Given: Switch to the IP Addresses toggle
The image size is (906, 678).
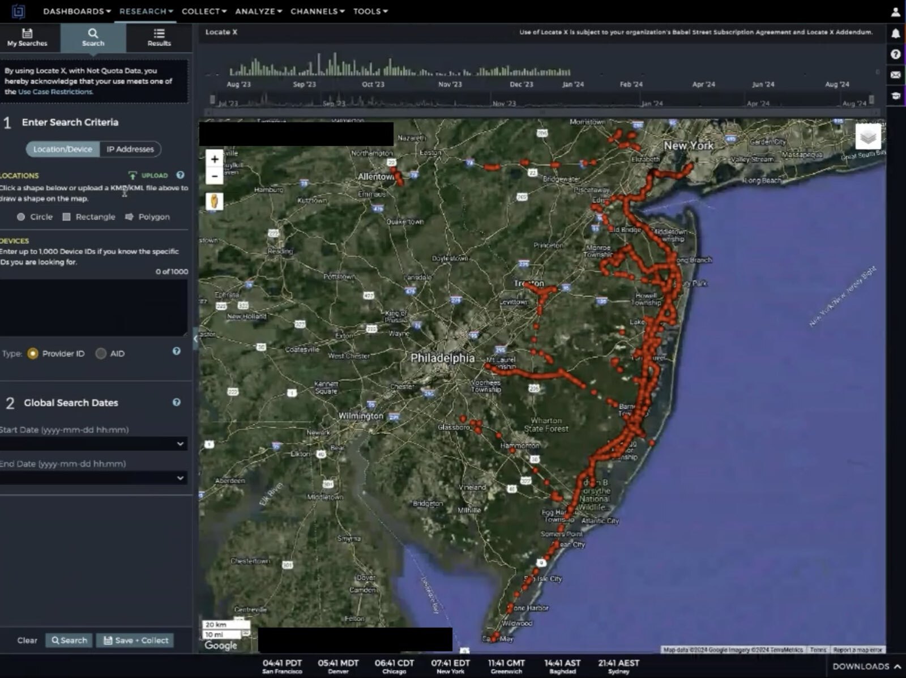Looking at the screenshot, I should tap(130, 149).
